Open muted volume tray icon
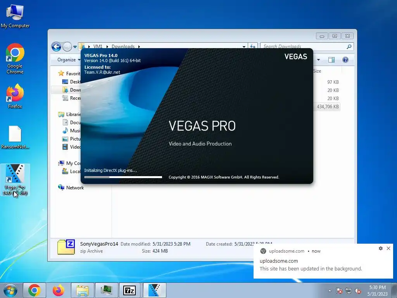Image resolution: width=397 pixels, height=298 pixels. click(358, 291)
